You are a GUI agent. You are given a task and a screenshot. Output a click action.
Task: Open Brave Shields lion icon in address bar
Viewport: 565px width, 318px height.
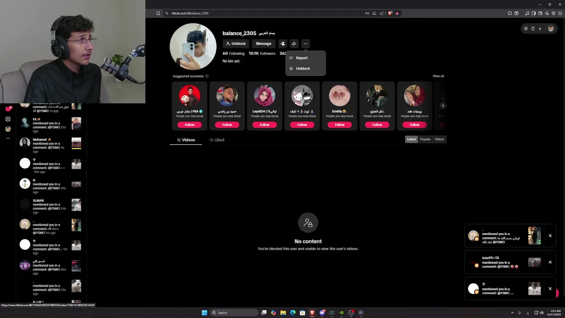[390, 13]
